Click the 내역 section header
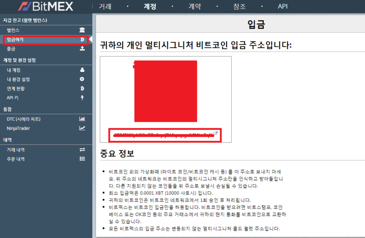Screen dimensions: 365x238 7,140
